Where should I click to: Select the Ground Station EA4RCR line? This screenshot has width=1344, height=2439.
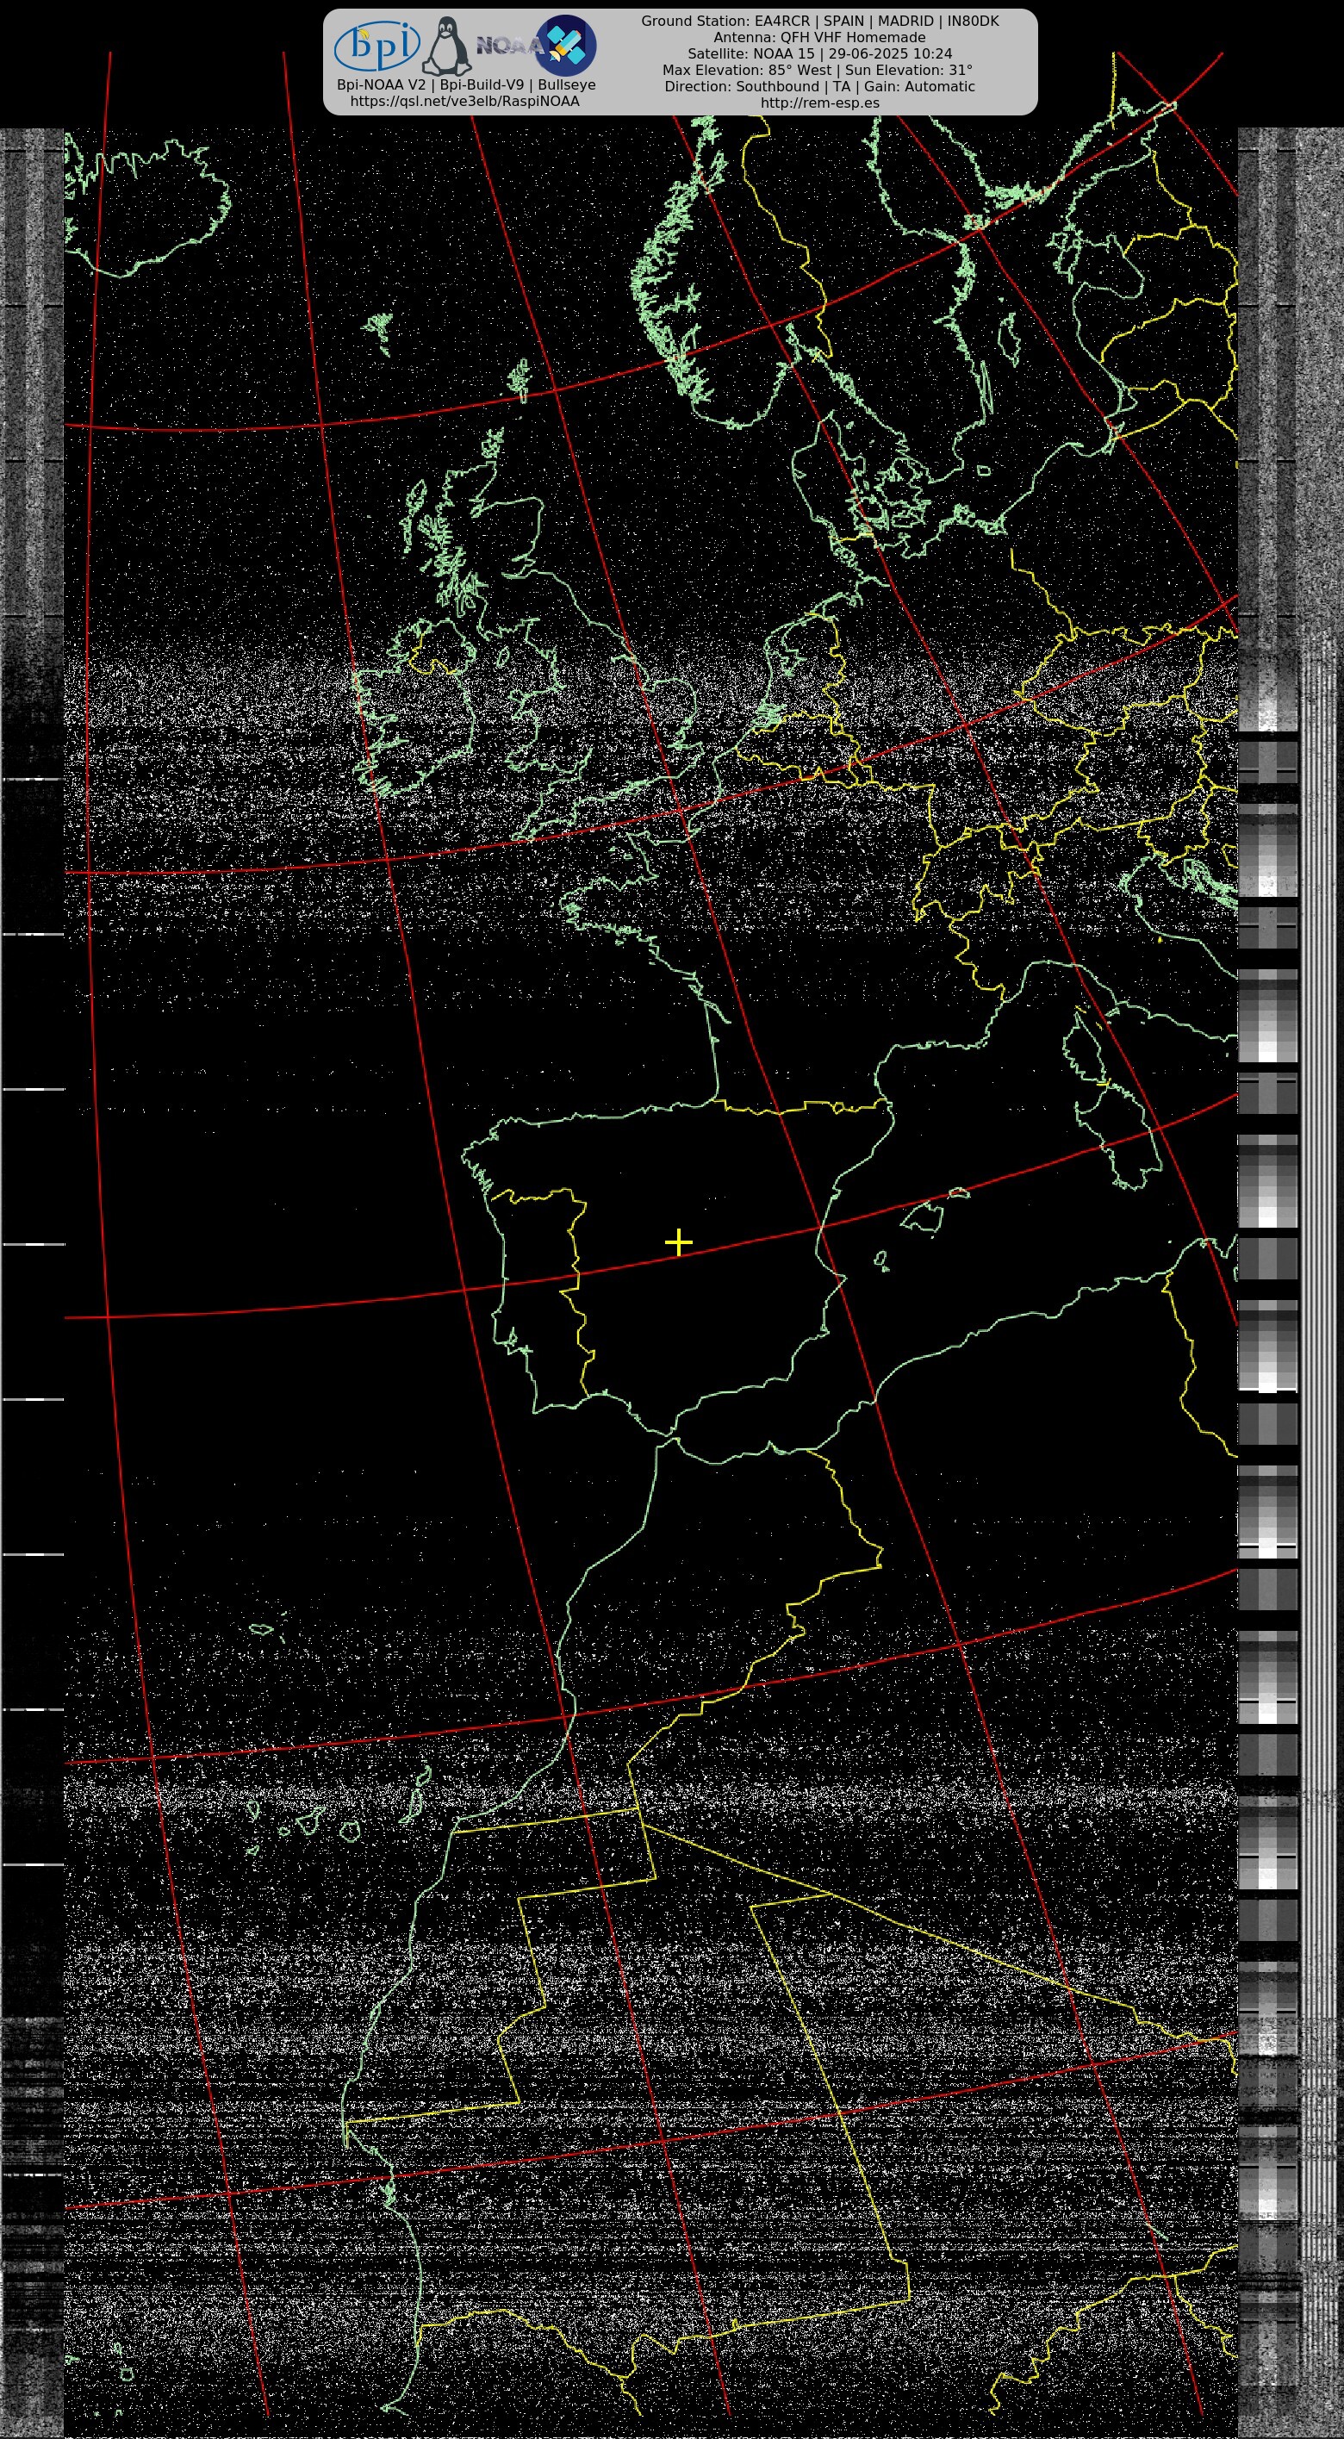(x=820, y=21)
